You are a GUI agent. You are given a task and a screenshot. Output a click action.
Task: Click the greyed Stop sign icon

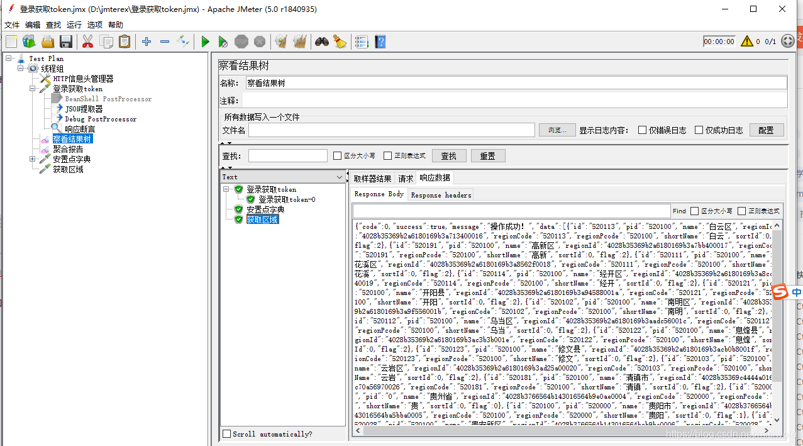click(241, 42)
